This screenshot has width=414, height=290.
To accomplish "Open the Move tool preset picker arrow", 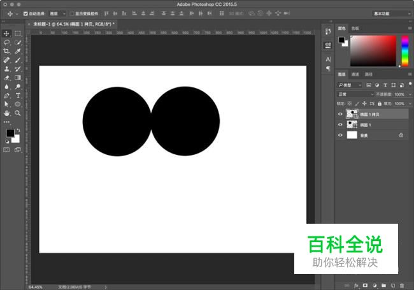I will (17, 13).
